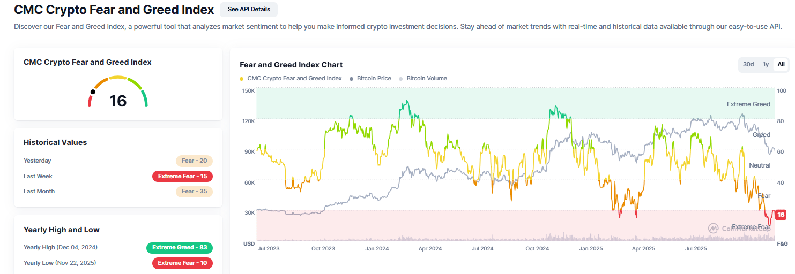Click the yellow legend dot for Fear and Greed
The height and width of the screenshot is (274, 795).
(242, 79)
